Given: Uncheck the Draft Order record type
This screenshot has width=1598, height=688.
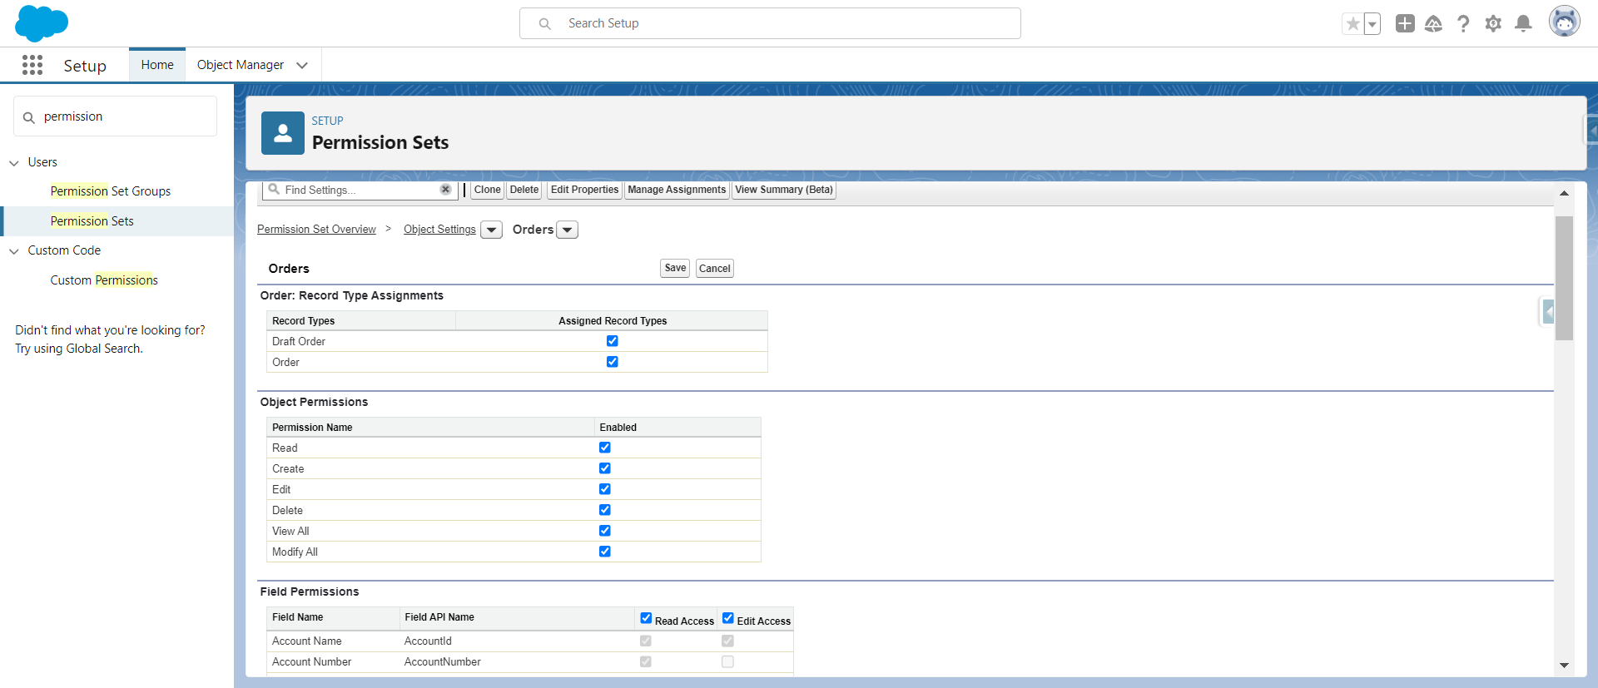Looking at the screenshot, I should (613, 341).
